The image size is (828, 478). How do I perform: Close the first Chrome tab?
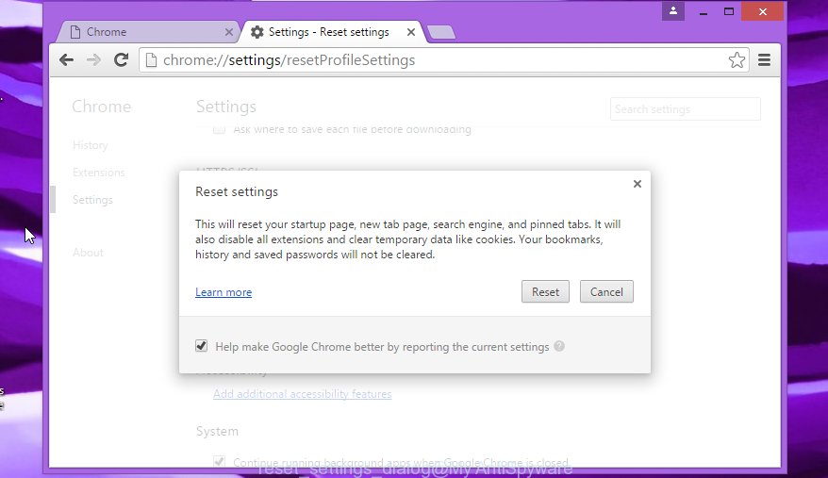click(228, 32)
